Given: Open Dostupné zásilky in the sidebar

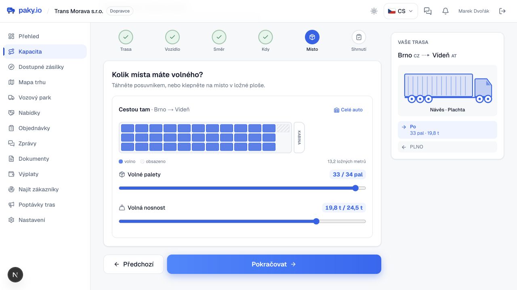Looking at the screenshot, I should coord(45,67).
